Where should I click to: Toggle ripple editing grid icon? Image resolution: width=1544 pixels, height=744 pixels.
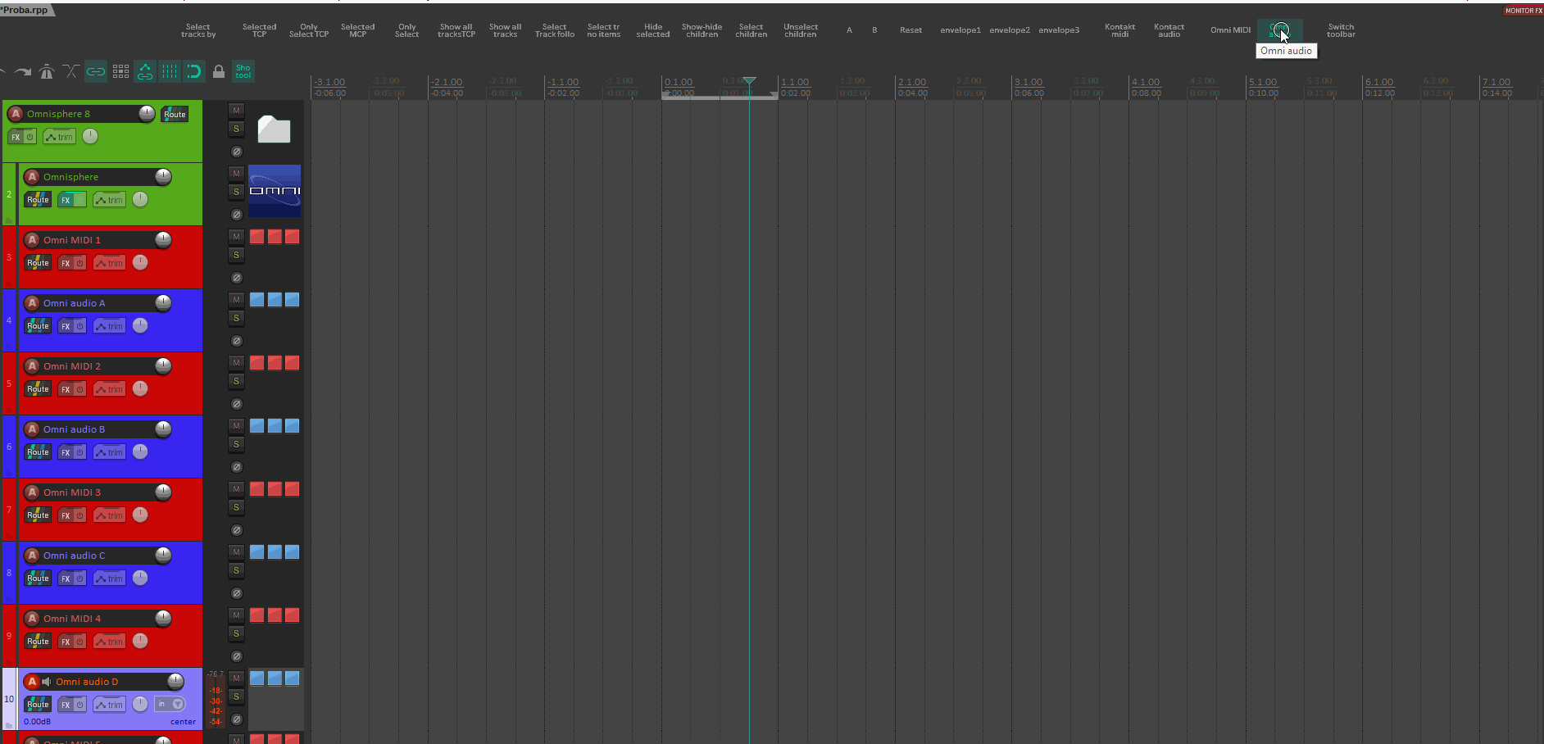pyautogui.click(x=120, y=72)
